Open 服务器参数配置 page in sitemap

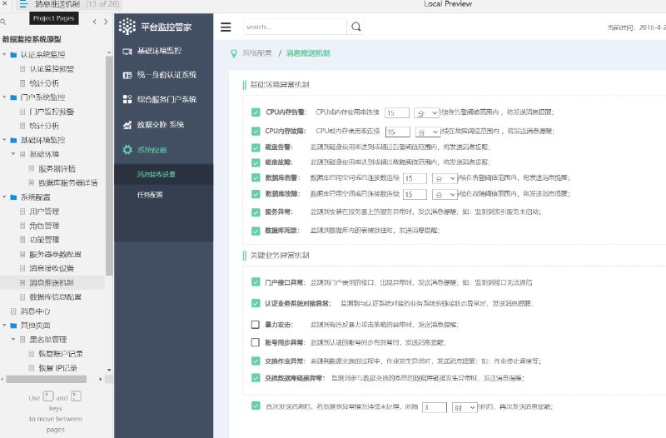55,255
